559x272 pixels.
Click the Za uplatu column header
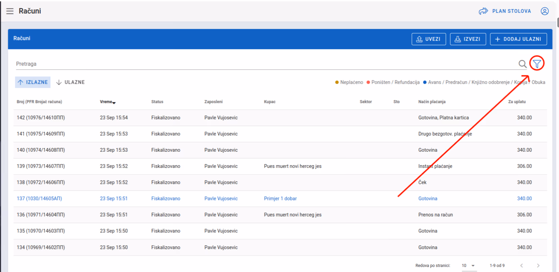coord(517,102)
